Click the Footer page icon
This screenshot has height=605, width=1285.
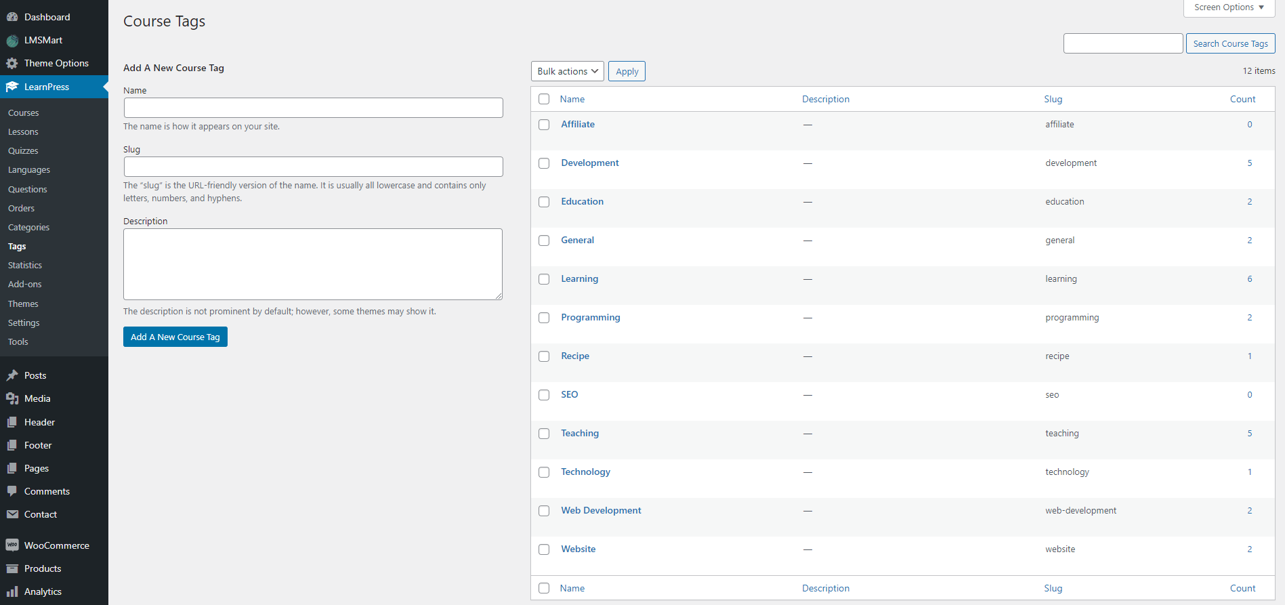(x=12, y=445)
